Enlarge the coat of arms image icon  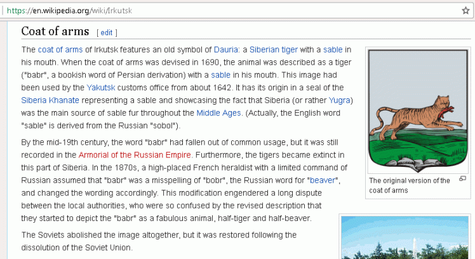[462, 179]
